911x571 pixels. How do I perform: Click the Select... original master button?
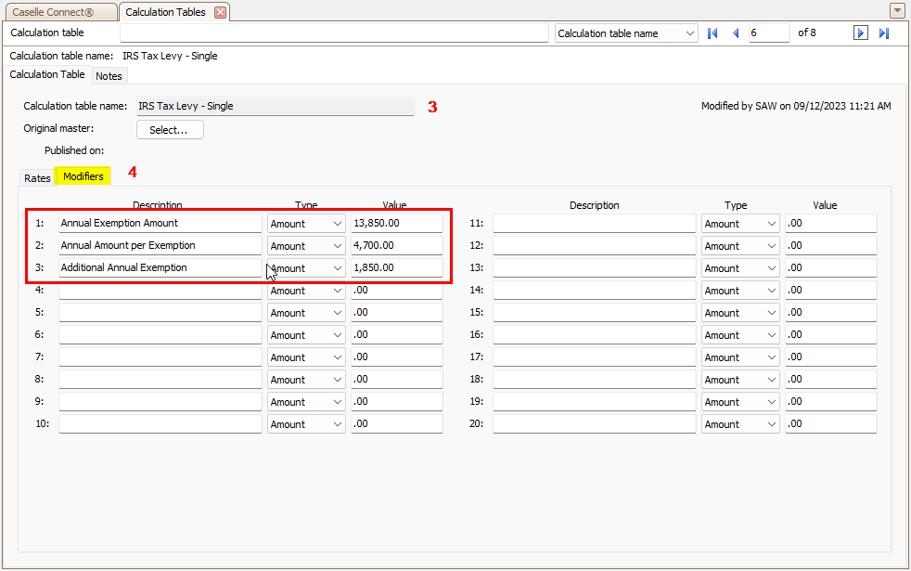(x=170, y=130)
